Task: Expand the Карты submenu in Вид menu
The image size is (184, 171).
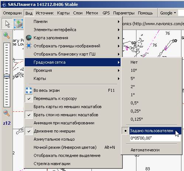Action: [73, 78]
